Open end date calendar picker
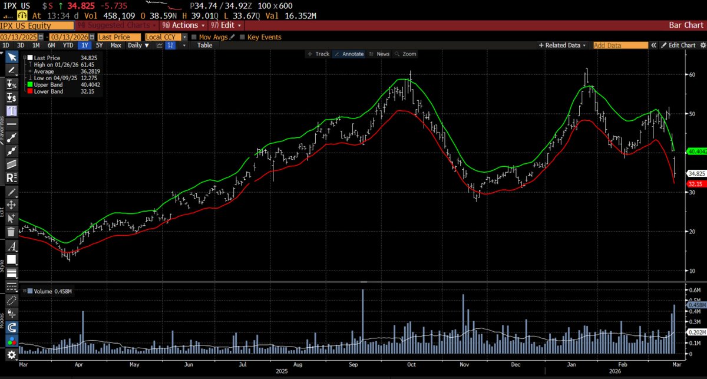This screenshot has height=379, width=707. pyautogui.click(x=92, y=37)
